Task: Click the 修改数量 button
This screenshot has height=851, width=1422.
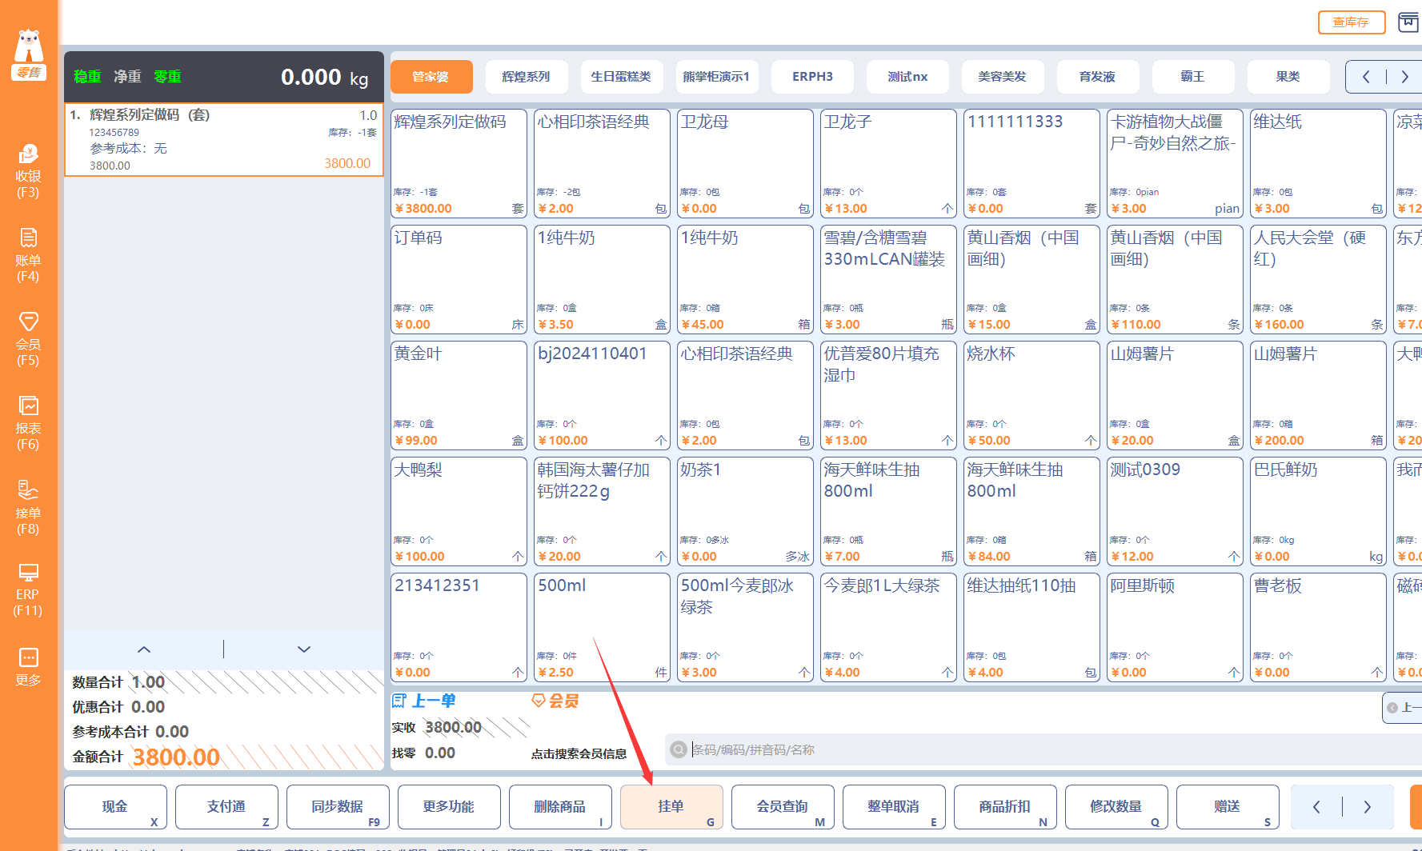Action: coord(1117,807)
